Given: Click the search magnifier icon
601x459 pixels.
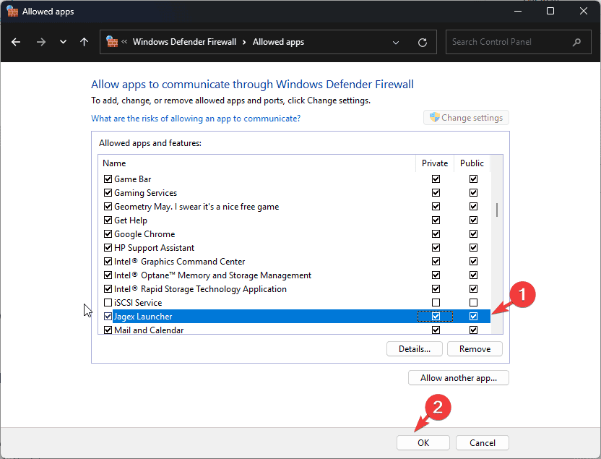Looking at the screenshot, I should coord(576,42).
